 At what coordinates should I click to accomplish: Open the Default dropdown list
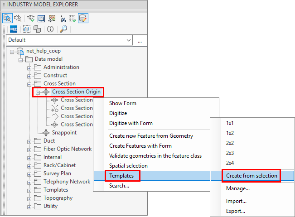[x=128, y=40]
